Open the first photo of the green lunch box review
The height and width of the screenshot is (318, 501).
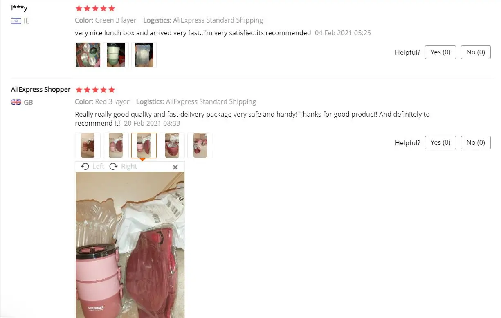click(x=88, y=55)
